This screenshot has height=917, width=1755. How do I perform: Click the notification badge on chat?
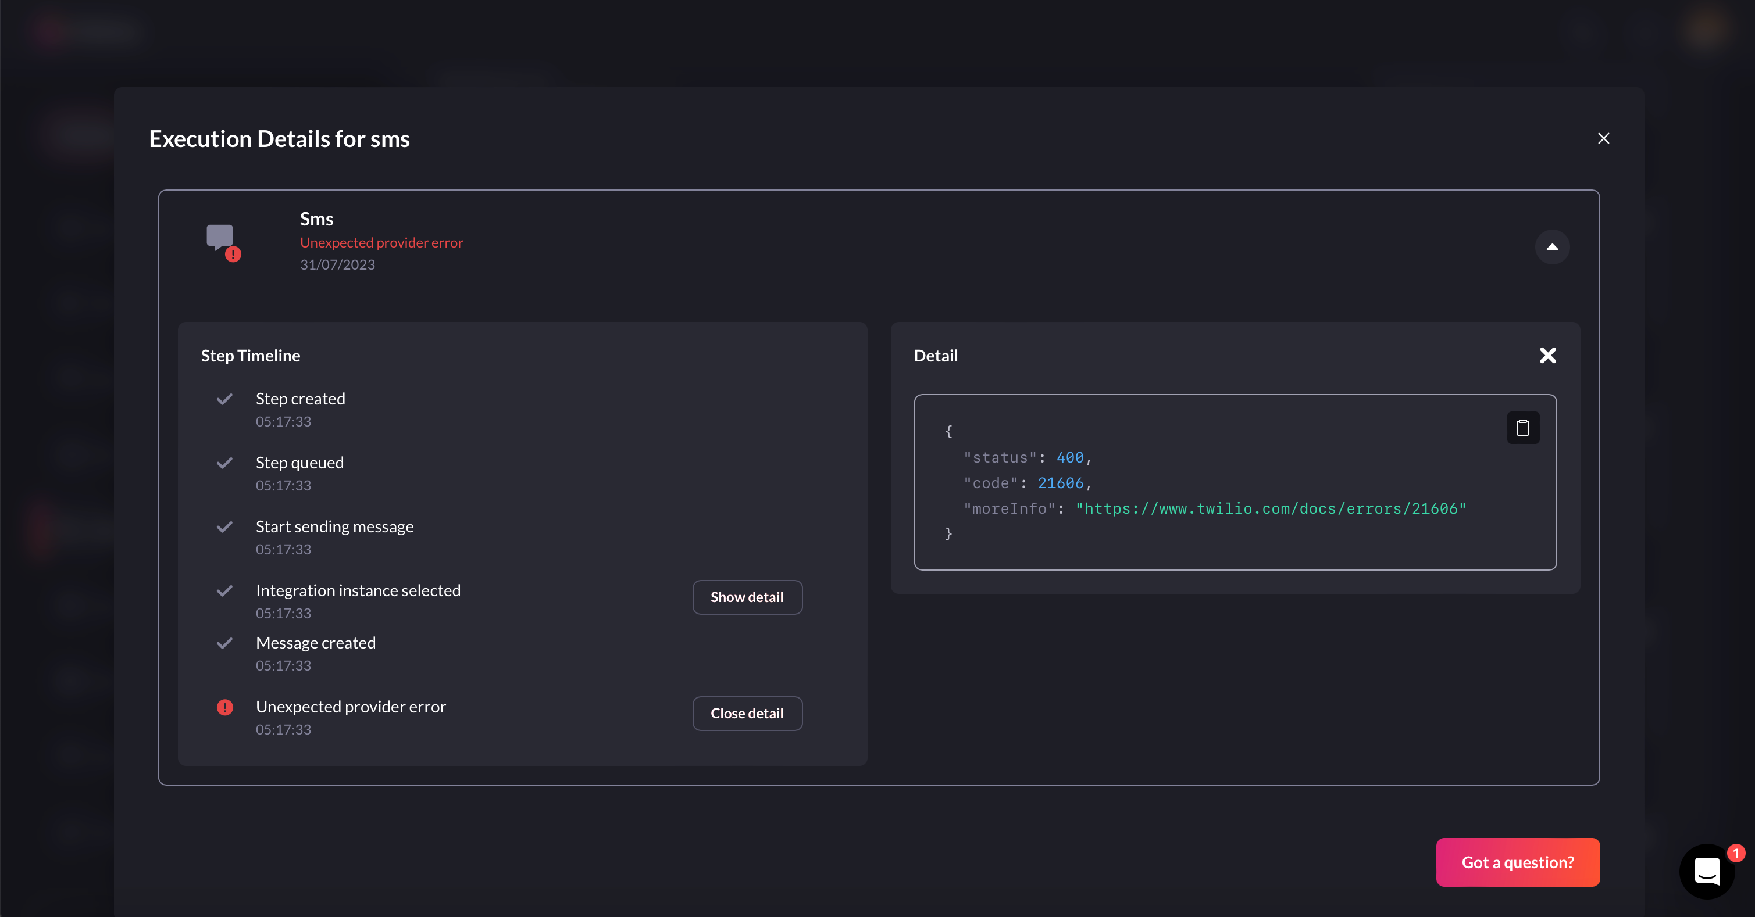[1736, 853]
